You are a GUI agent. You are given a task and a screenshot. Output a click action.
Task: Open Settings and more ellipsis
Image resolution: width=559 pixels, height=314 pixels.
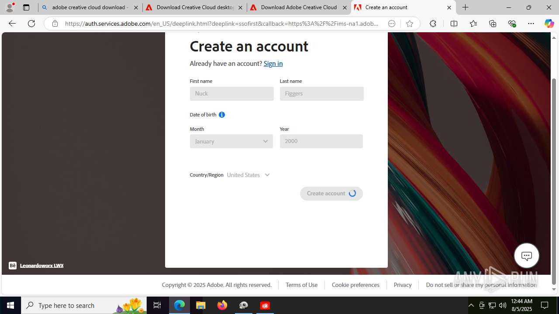[x=531, y=24]
